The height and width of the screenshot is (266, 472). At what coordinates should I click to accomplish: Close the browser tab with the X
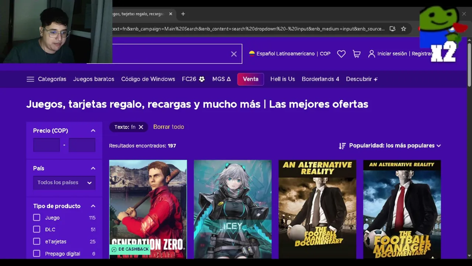[x=170, y=14]
